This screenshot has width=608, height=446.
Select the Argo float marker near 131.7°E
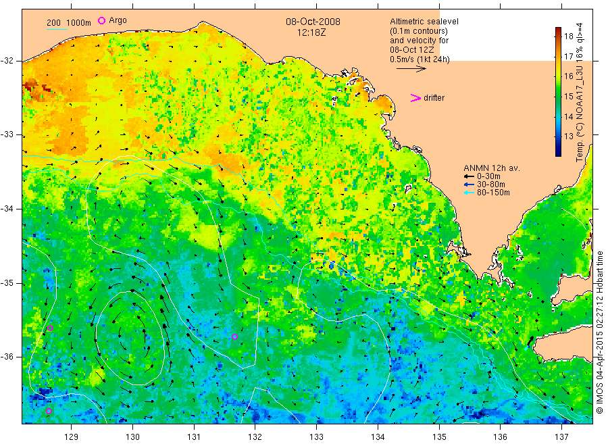tap(234, 337)
